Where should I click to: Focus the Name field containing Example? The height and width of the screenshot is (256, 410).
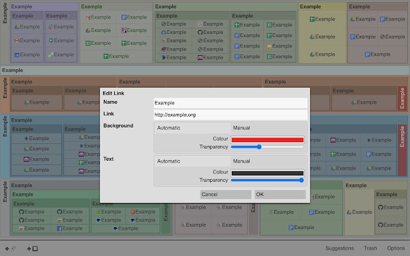(231, 103)
